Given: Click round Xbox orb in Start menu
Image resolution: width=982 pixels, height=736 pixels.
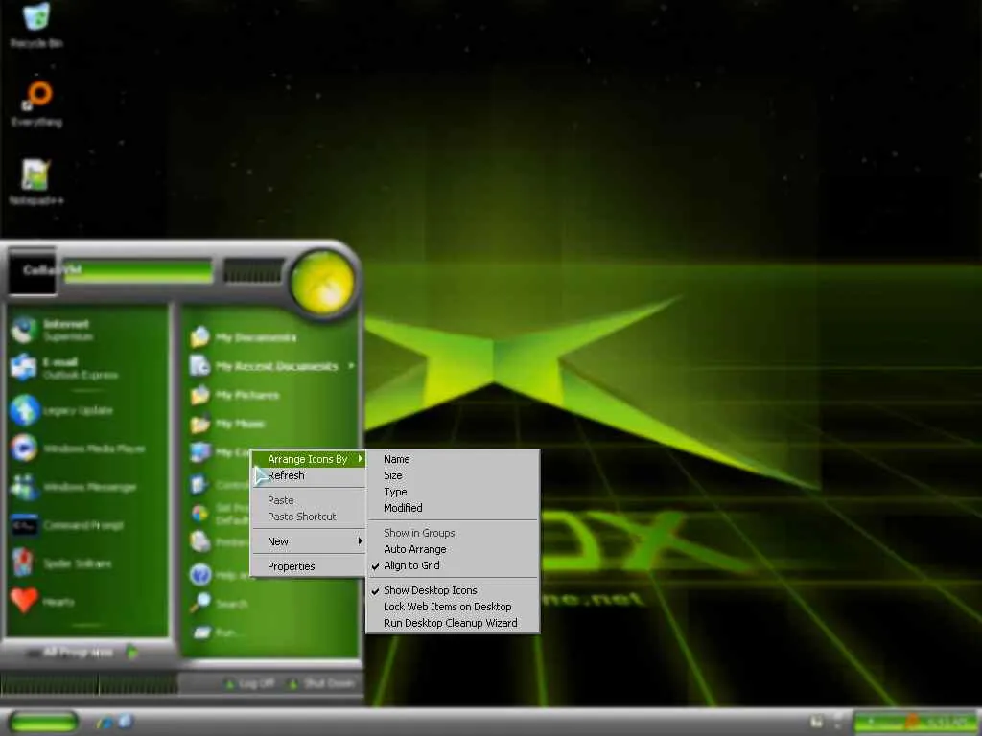Looking at the screenshot, I should (x=322, y=283).
